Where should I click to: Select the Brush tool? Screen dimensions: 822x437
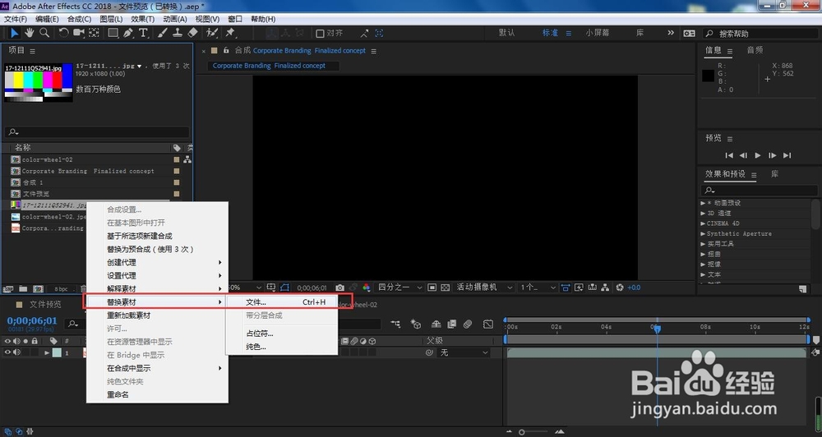click(163, 33)
